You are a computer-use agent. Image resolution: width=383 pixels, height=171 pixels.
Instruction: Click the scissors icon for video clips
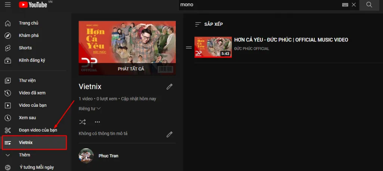coord(8,130)
